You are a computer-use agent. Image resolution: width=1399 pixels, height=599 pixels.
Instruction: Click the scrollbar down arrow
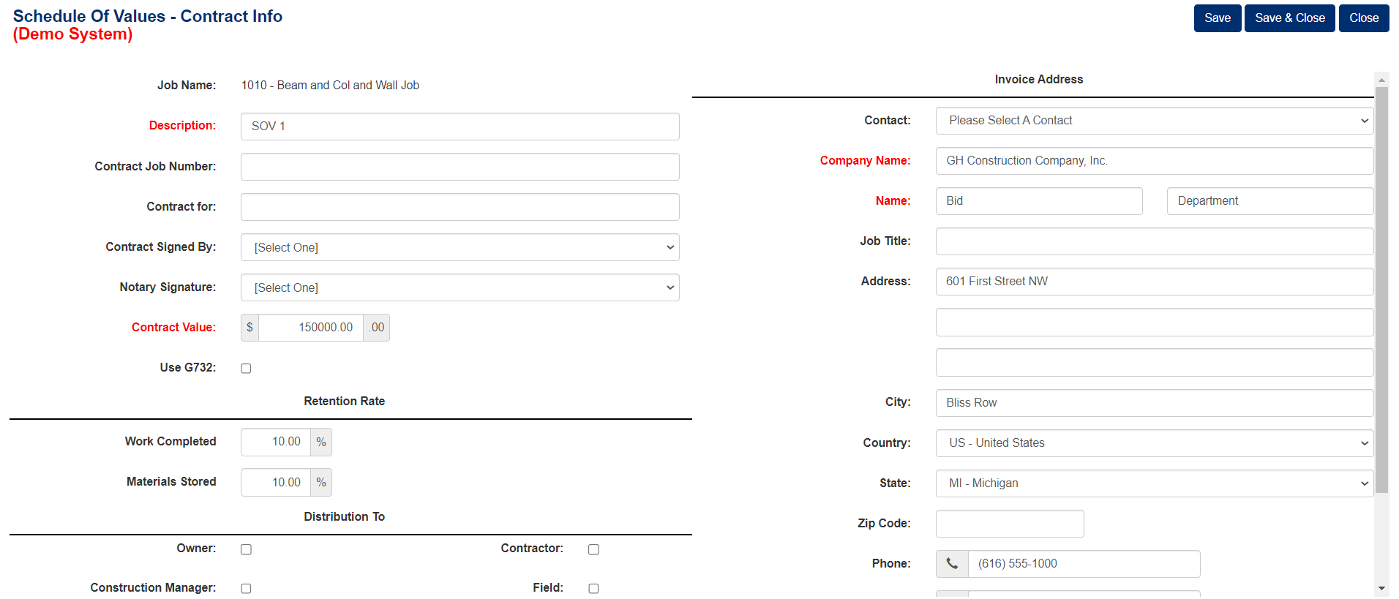click(1381, 588)
